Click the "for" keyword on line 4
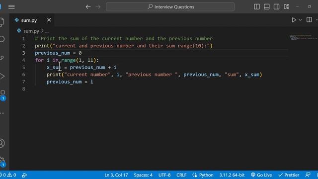Image resolution: width=318 pixels, height=179 pixels. tap(39, 60)
